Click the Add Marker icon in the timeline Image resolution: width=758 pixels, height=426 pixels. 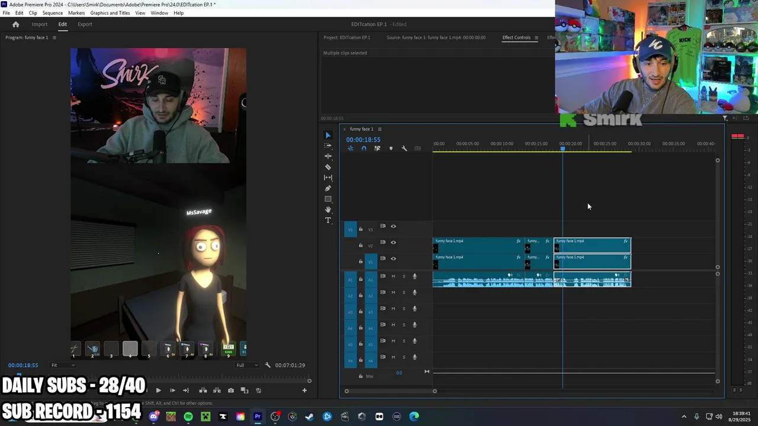pos(391,149)
